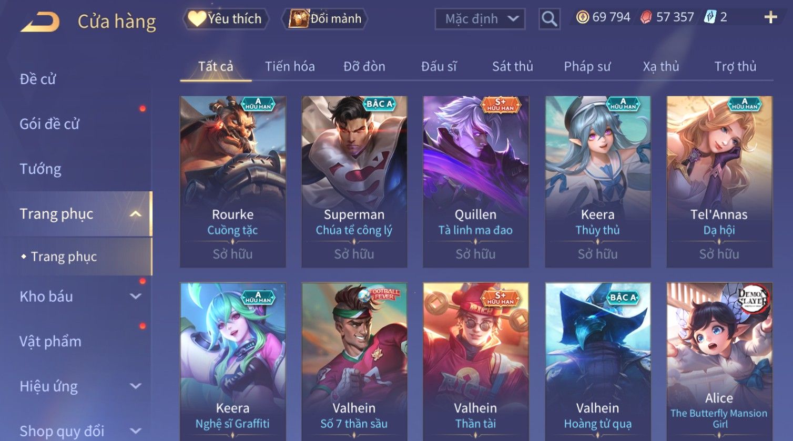Click the gold coin currency icon
Viewport: 793px width, 441px height.
coord(582,17)
